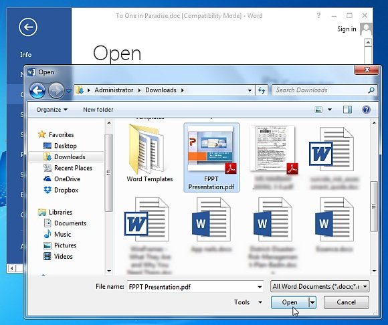Expand arrow after Downloads in path
The image size is (388, 325).
coord(183,90)
